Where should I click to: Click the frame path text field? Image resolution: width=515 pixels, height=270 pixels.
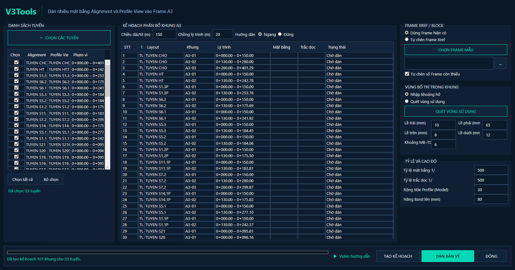click(x=449, y=63)
